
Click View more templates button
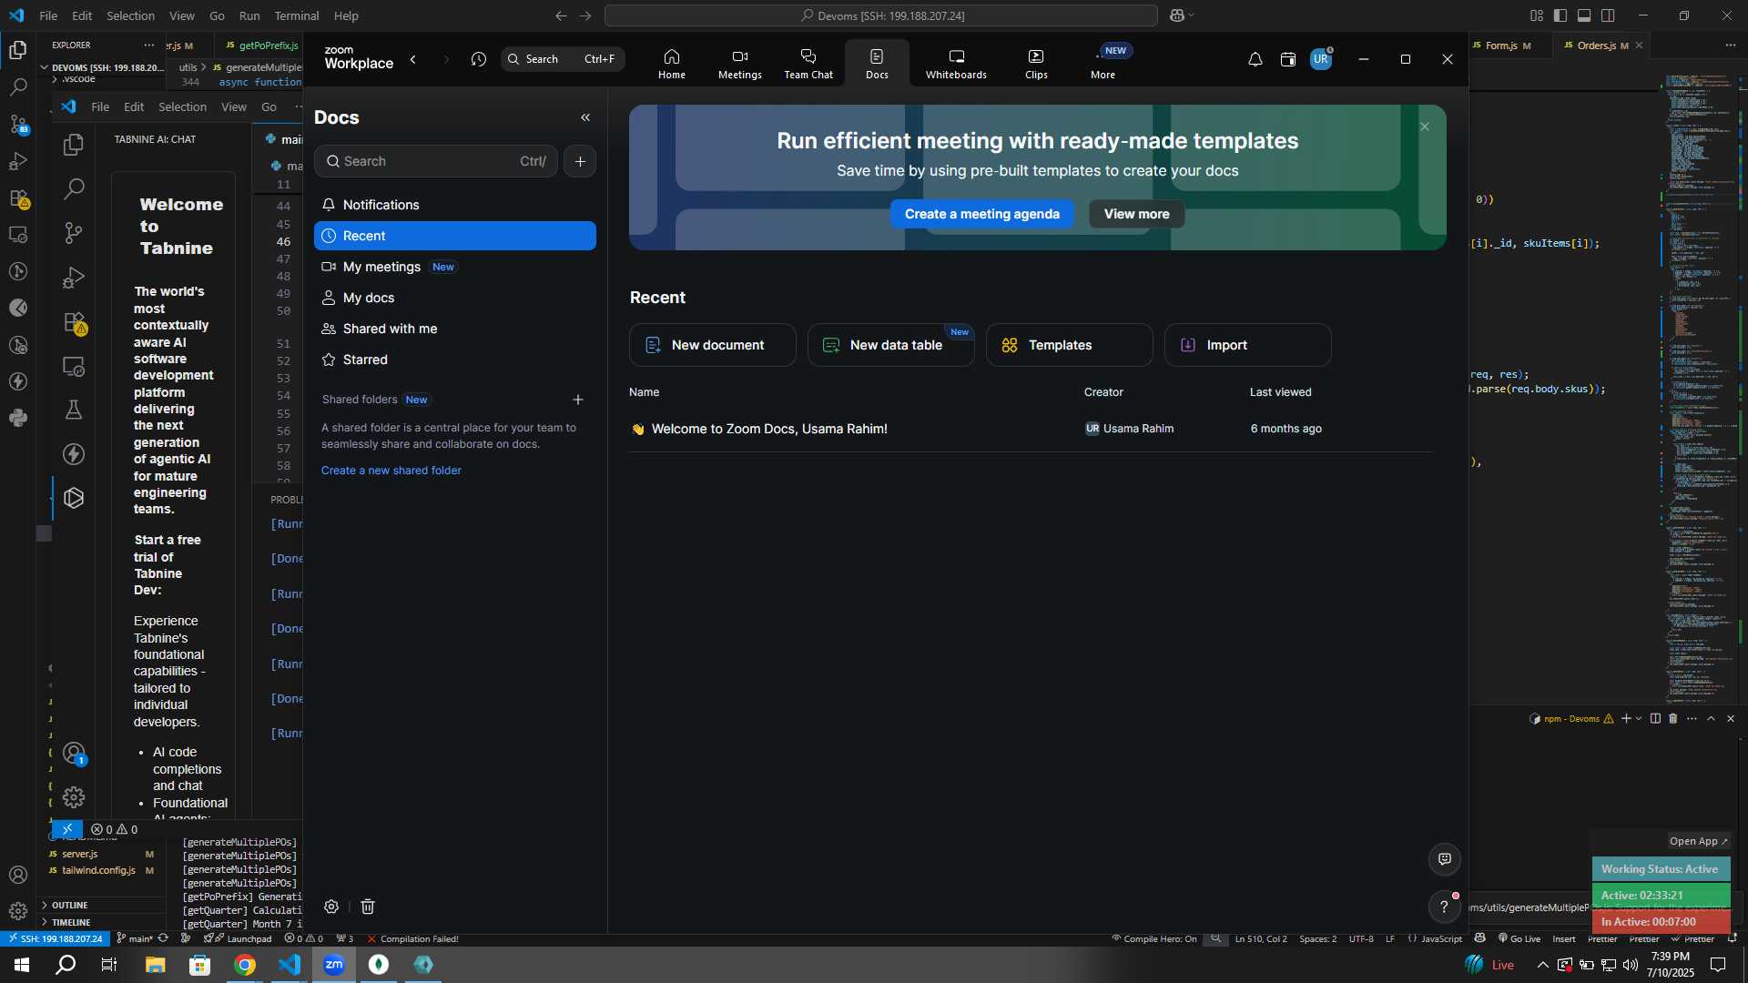[1136, 214]
